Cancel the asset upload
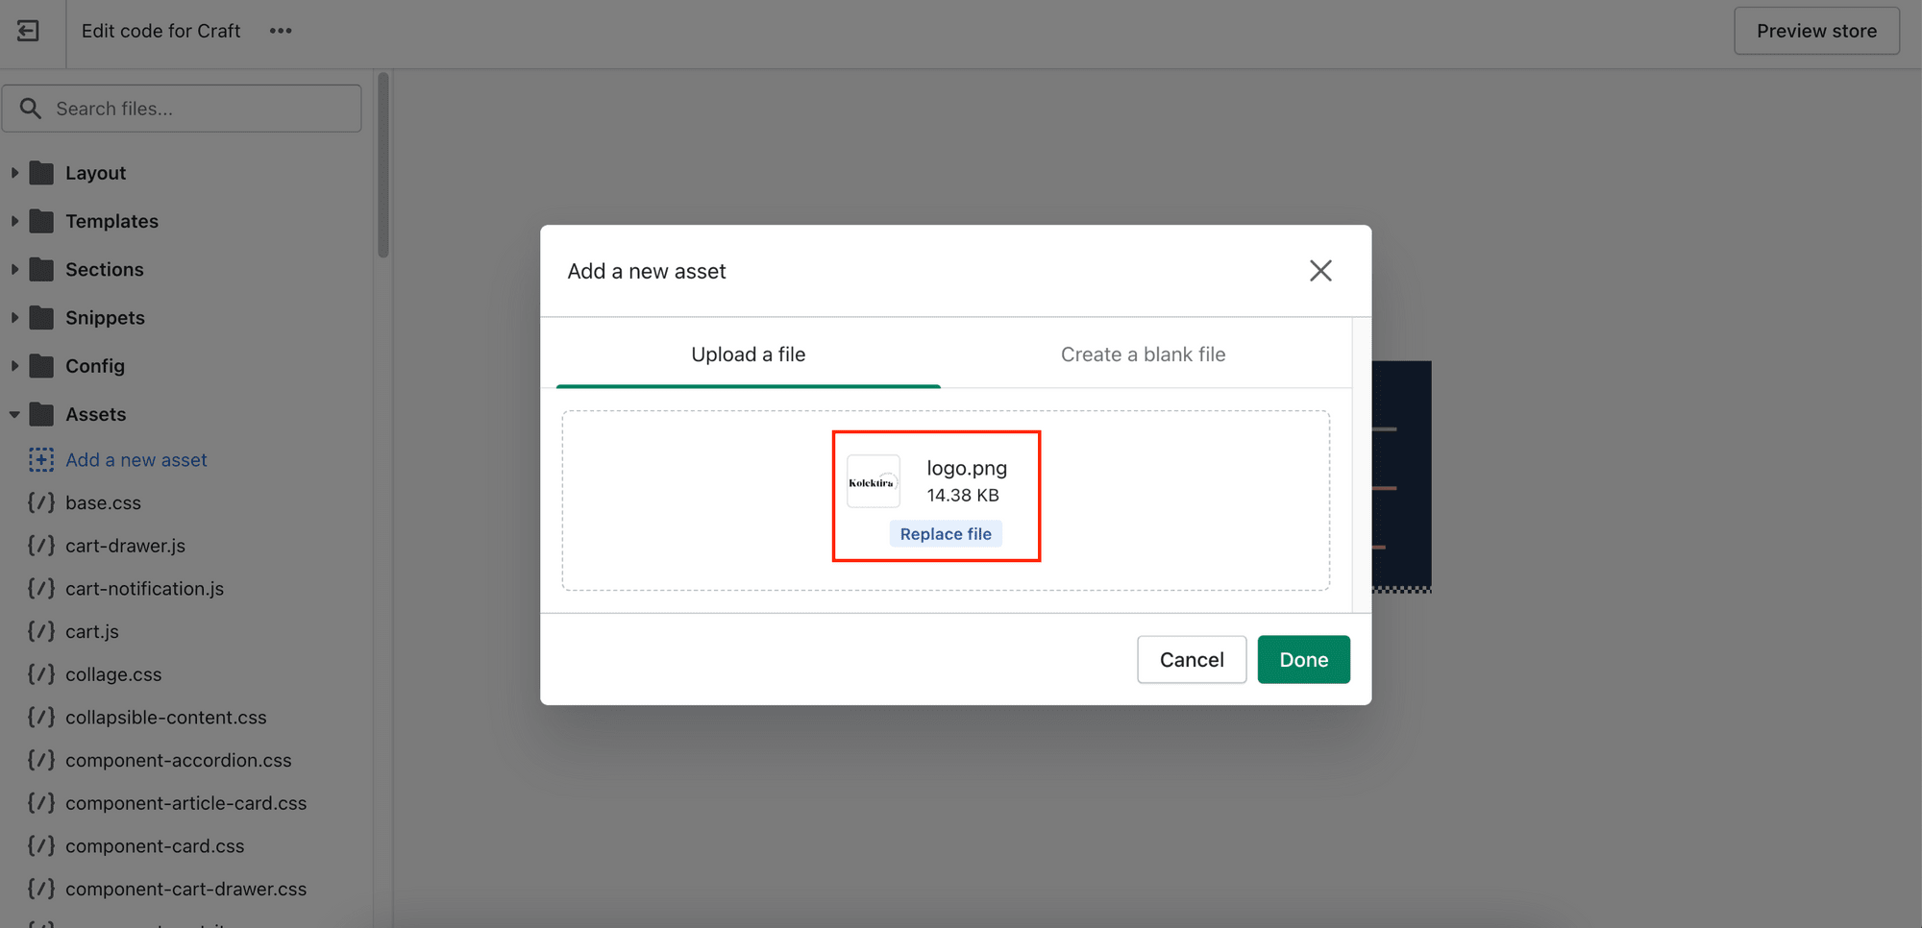The image size is (1922, 928). (x=1191, y=659)
